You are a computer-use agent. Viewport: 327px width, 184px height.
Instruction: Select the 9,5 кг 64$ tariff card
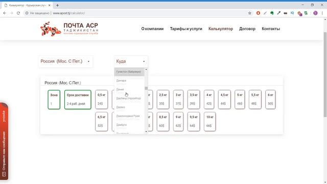[194, 122]
